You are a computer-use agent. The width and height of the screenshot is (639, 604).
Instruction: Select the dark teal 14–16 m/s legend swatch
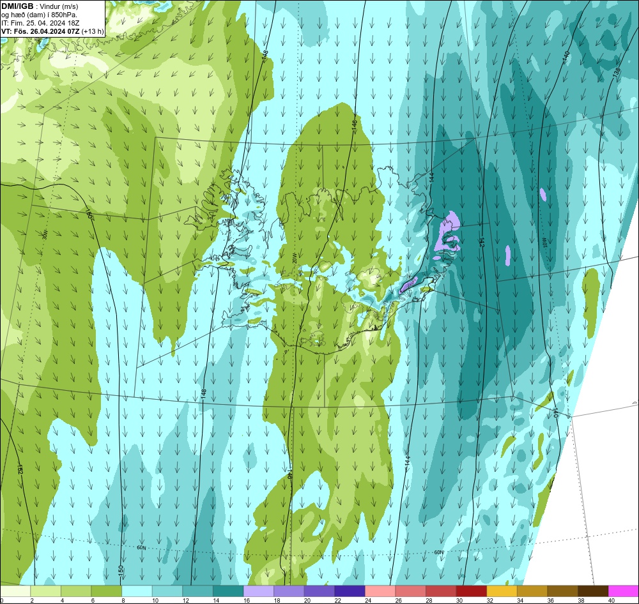pos(228,591)
